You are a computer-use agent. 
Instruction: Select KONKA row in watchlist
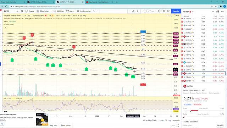point(203,33)
